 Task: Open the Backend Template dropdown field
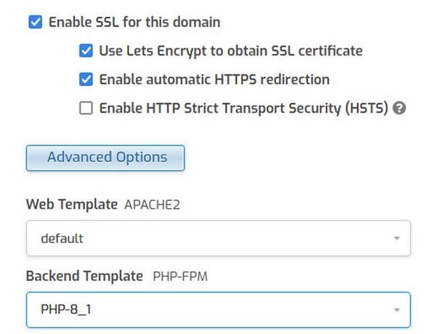(x=219, y=310)
